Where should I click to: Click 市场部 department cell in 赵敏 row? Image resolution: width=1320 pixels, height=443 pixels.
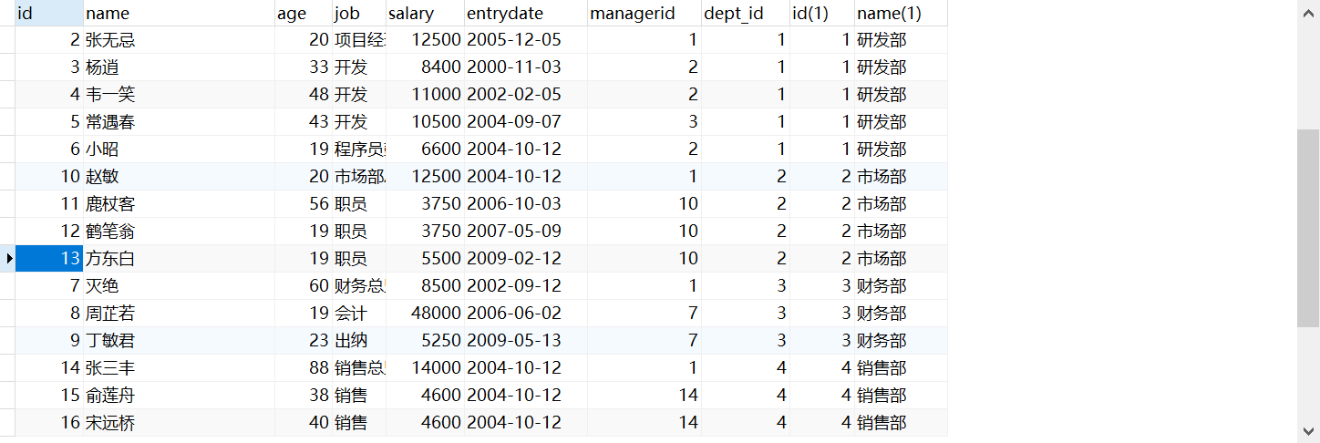[901, 177]
